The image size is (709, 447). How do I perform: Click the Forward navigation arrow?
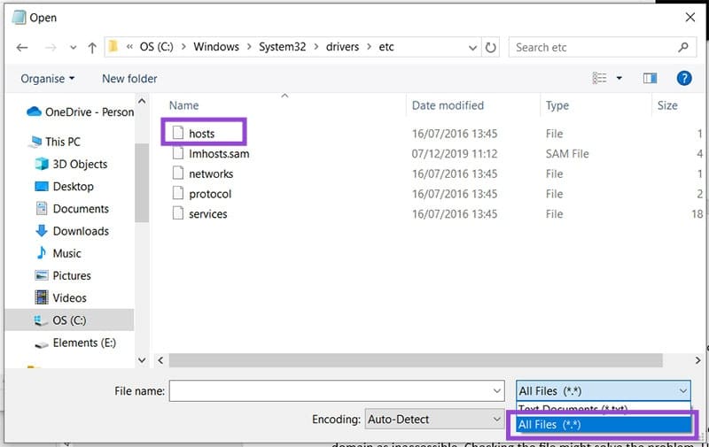coord(51,48)
